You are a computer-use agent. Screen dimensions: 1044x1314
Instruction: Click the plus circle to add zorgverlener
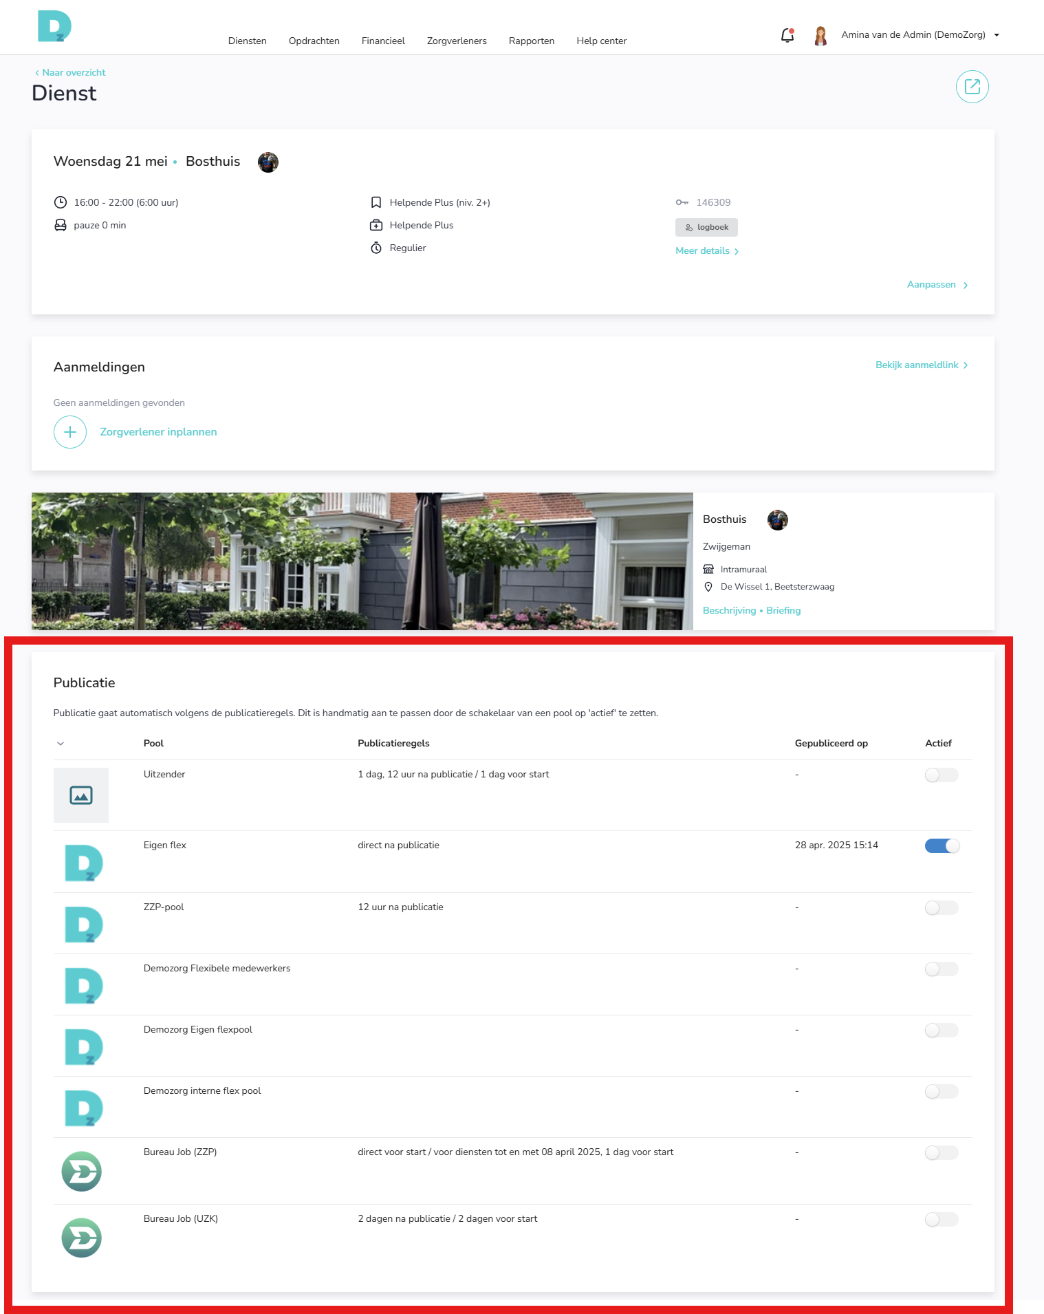coord(70,432)
